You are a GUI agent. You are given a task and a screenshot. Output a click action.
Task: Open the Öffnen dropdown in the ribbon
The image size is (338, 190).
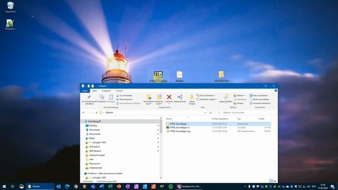point(239,96)
